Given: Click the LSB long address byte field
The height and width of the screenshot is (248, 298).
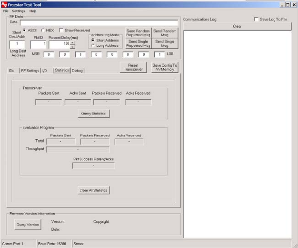Looking at the screenshot, I should click(159, 55).
